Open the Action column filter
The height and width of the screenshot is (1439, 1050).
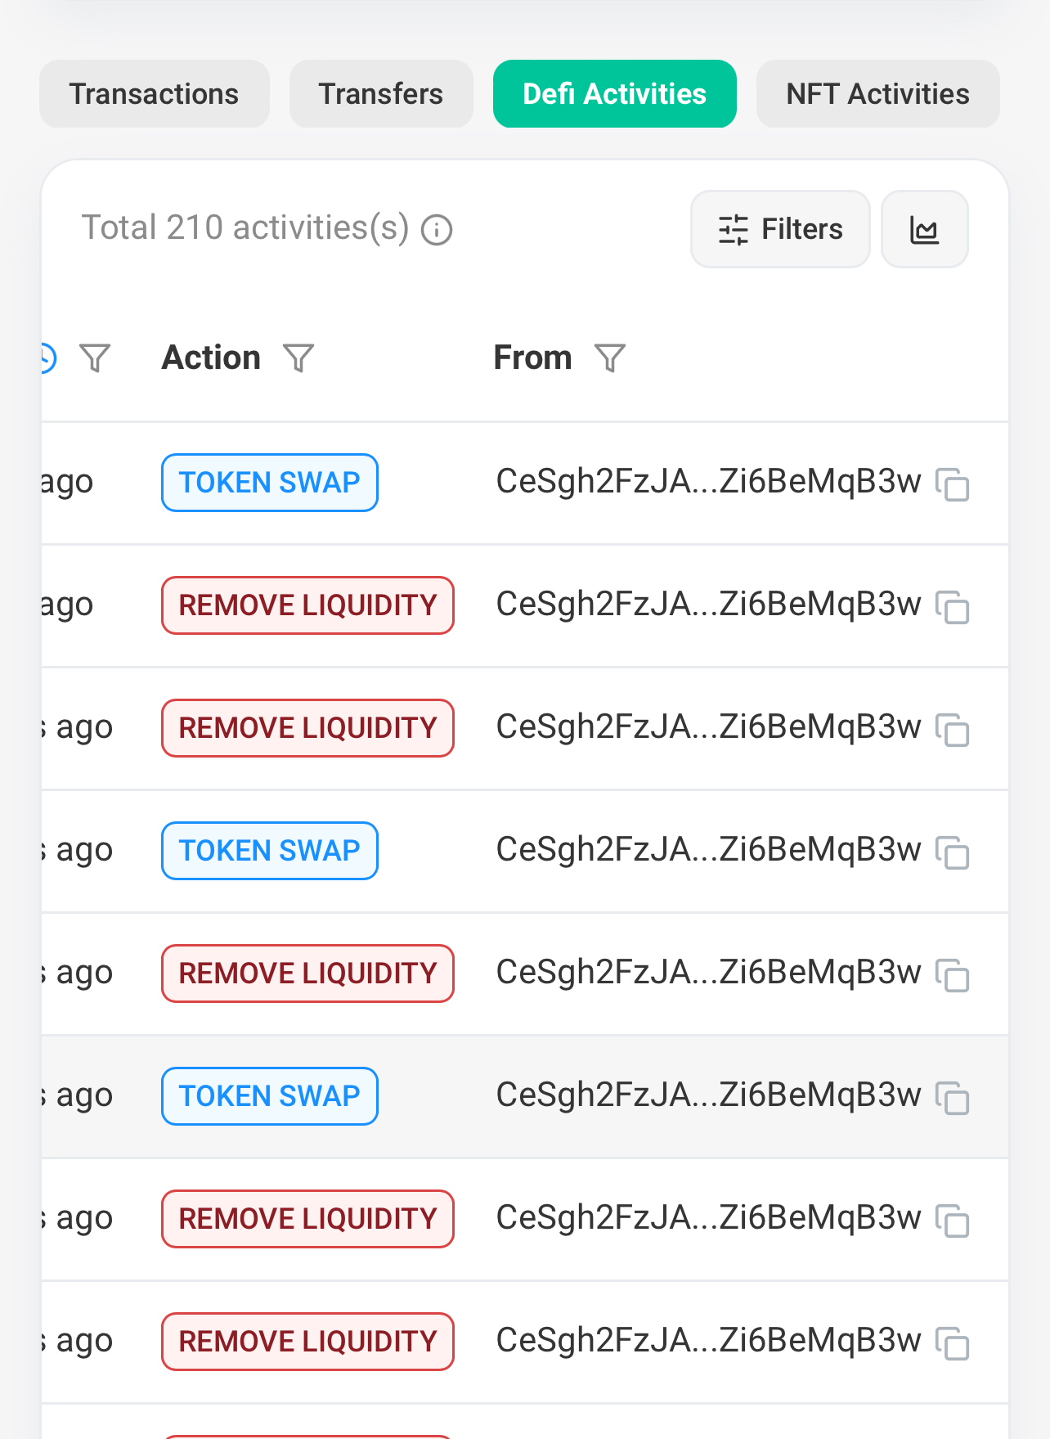[x=298, y=358]
